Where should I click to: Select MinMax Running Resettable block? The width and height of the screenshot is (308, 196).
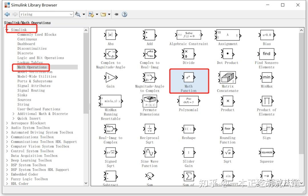click(x=111, y=101)
